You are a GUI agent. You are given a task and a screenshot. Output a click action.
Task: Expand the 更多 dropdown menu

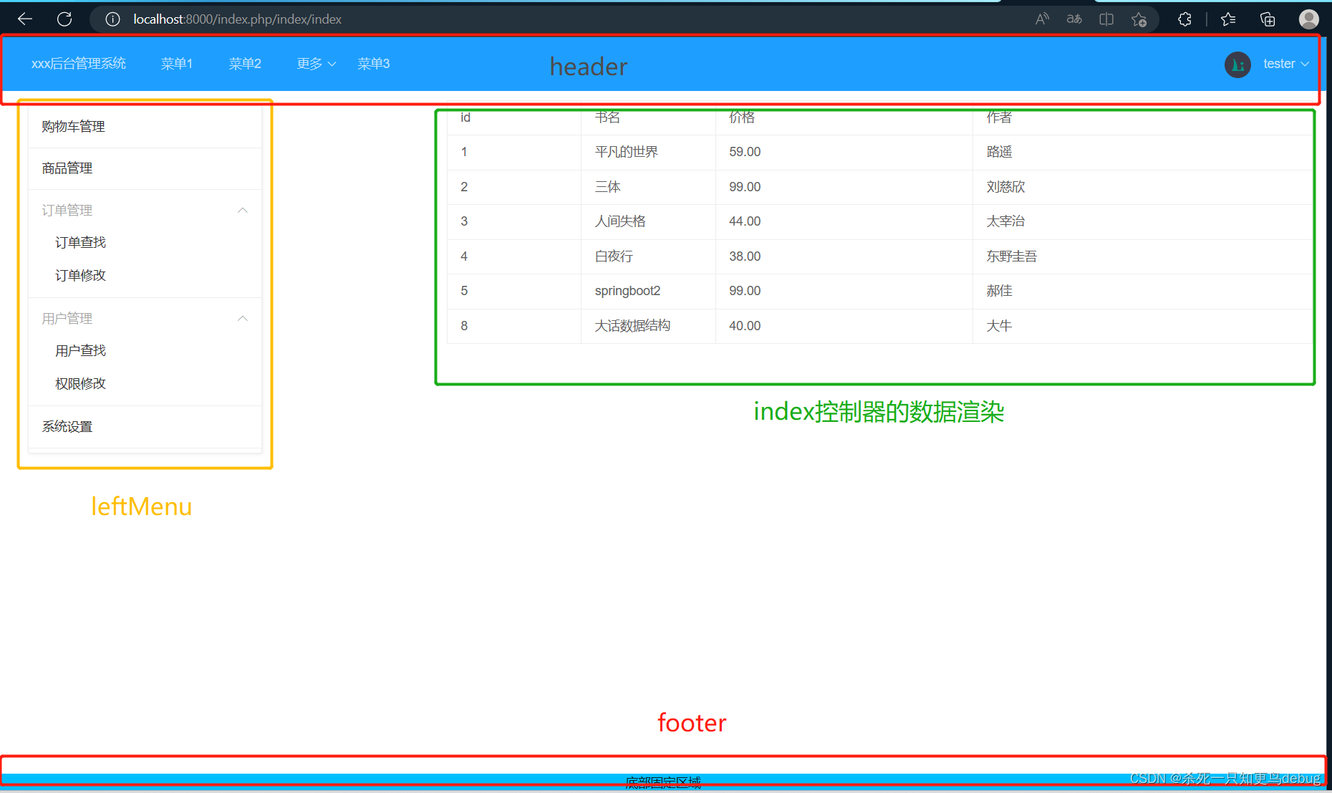[x=317, y=64]
